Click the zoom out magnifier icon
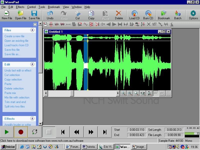 coord(123,93)
